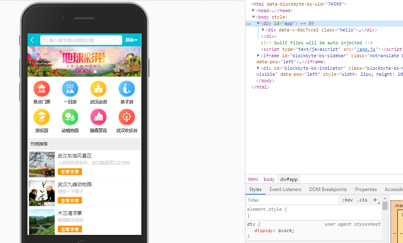Click the city search input field
403x243 pixels.
tap(81, 40)
